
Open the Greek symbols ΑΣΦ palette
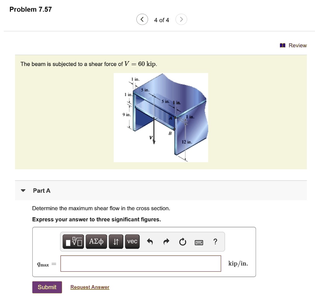click(96, 241)
